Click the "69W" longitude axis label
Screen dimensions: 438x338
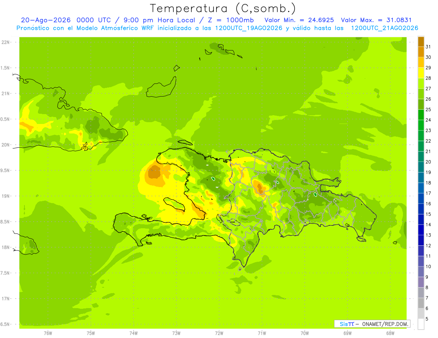click(x=347, y=333)
